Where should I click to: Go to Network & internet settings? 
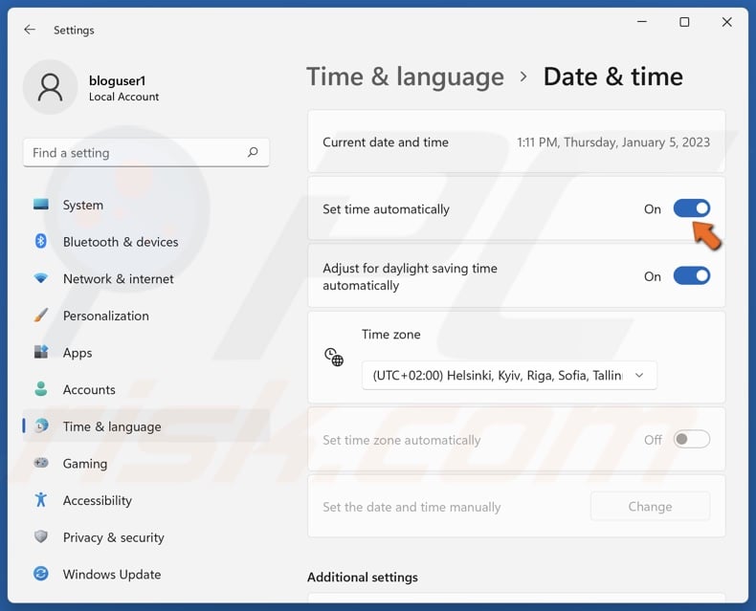pyautogui.click(x=146, y=278)
